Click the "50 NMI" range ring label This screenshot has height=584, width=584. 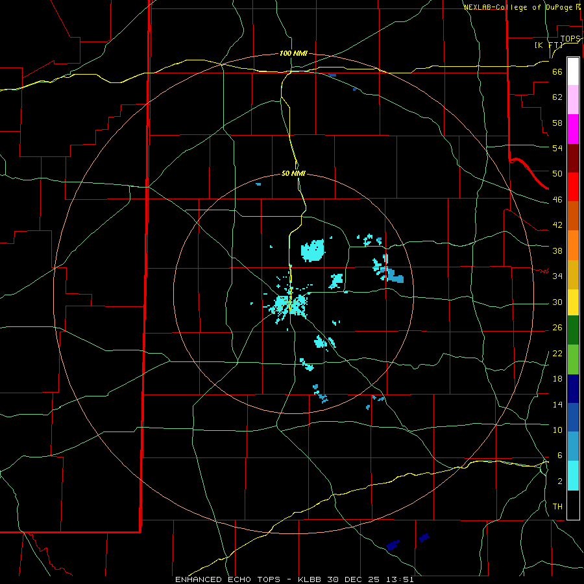click(x=293, y=173)
